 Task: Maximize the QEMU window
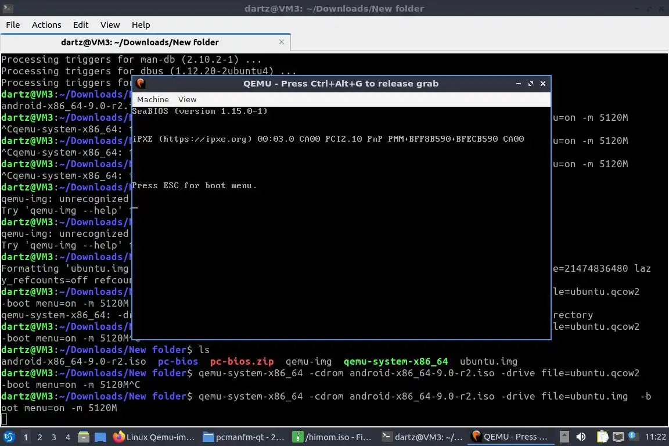[x=531, y=84]
